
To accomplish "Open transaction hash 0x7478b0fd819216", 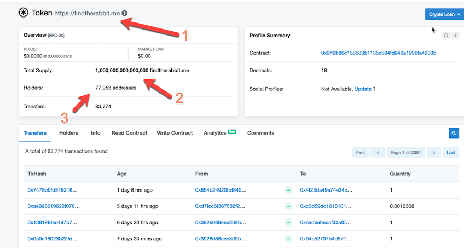I will point(53,190).
